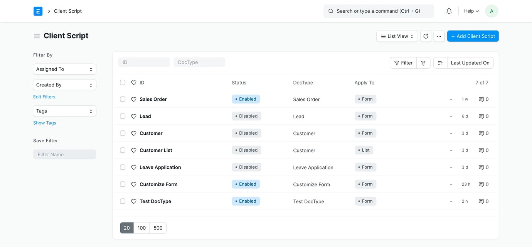
Task: Like the Leave Application heart icon
Action: pos(134,167)
